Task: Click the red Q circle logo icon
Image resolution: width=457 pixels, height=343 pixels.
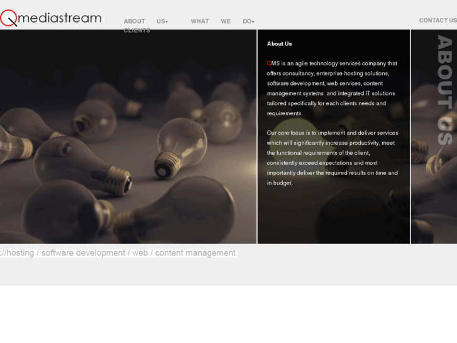Action: (x=9, y=18)
